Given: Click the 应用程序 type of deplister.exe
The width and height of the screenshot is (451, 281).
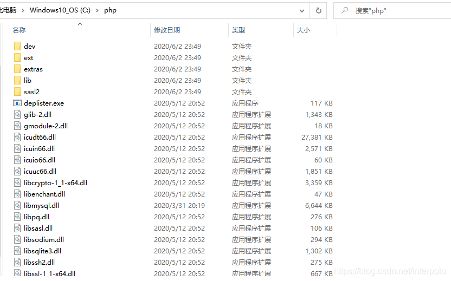Looking at the screenshot, I should (245, 103).
